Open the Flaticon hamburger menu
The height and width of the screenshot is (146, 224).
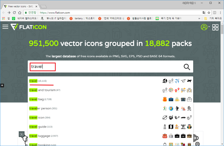pyautogui.click(x=5, y=27)
